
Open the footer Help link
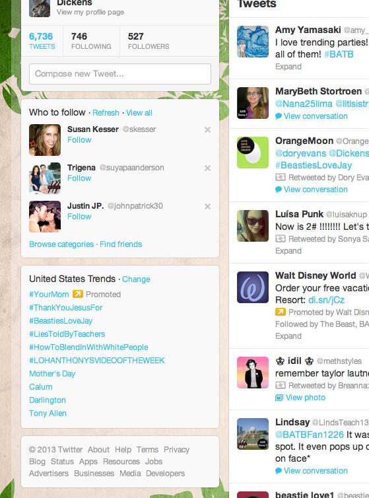(x=123, y=450)
